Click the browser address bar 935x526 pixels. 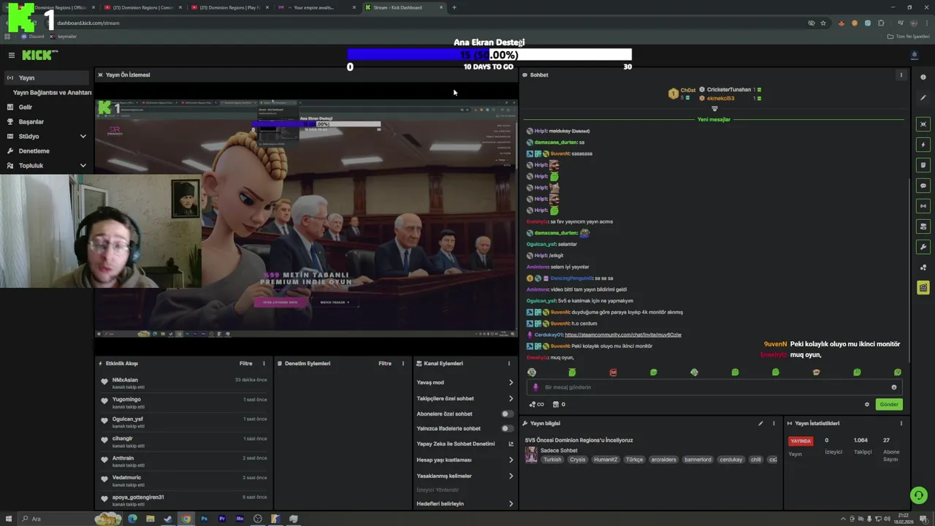(x=424, y=23)
